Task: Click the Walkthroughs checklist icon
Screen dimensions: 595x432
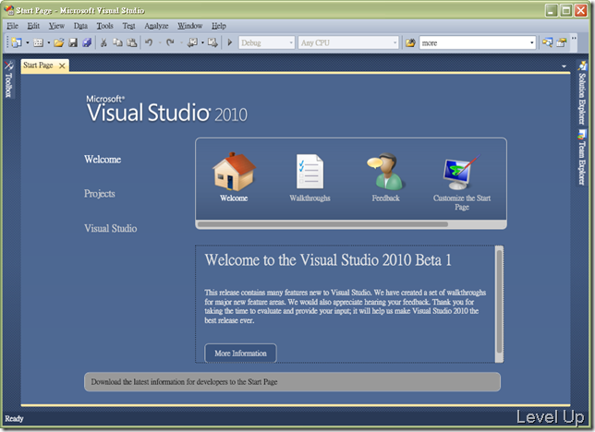Action: 310,172
